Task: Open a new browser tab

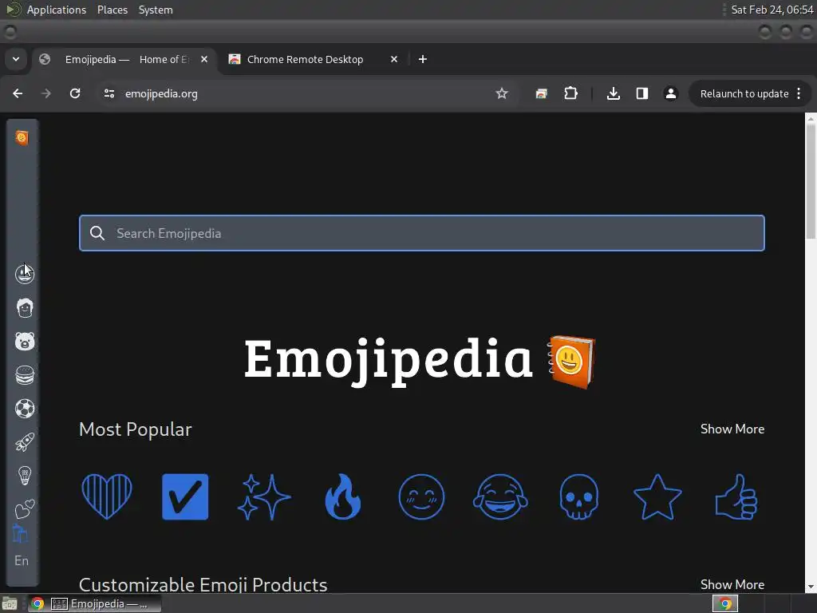Action: [x=423, y=59]
